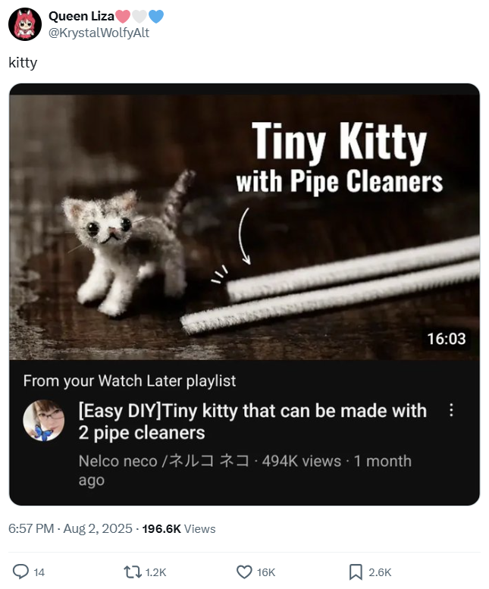Click the 16K likes count
Viewport: 489px width, 589px height.
(x=266, y=572)
